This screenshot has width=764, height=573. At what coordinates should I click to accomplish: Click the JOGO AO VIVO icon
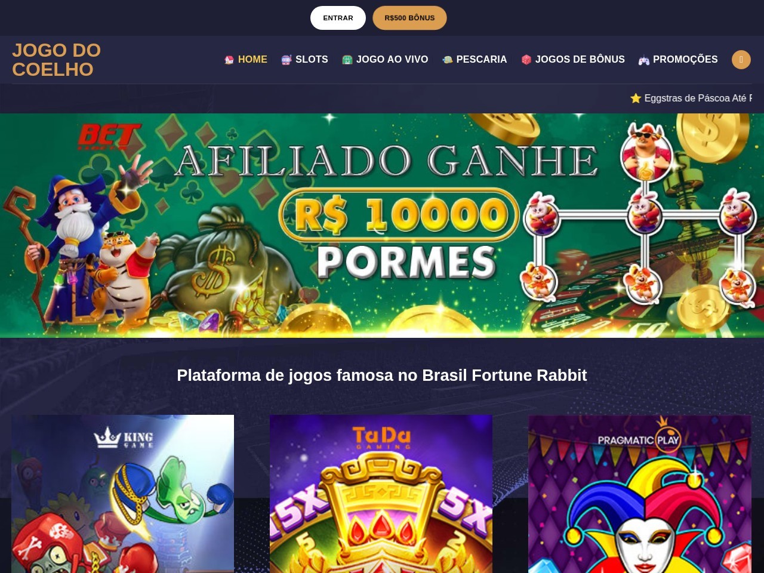coord(347,60)
